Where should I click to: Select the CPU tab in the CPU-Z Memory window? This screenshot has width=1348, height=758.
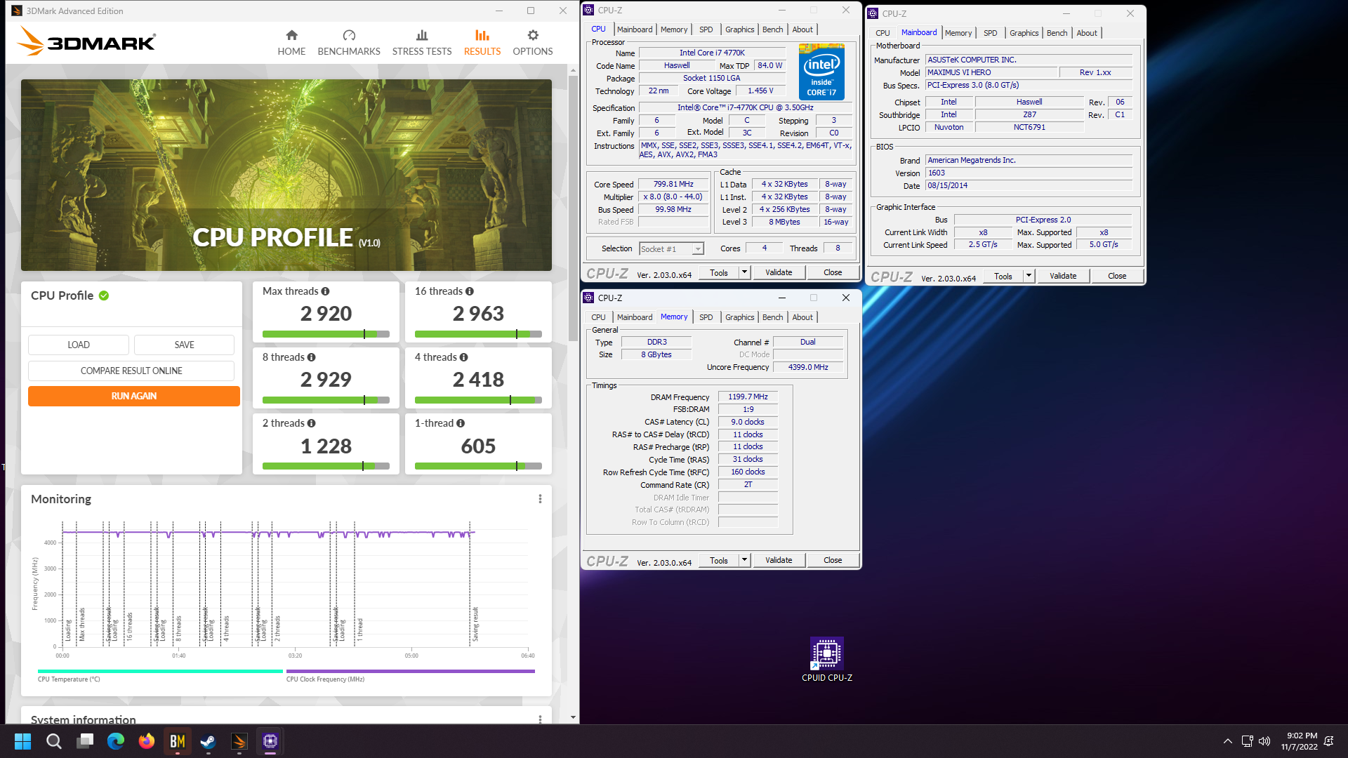click(598, 317)
